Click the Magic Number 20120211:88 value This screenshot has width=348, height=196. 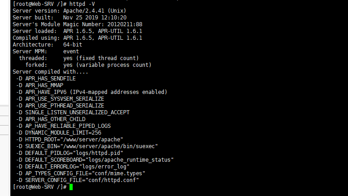(125, 24)
